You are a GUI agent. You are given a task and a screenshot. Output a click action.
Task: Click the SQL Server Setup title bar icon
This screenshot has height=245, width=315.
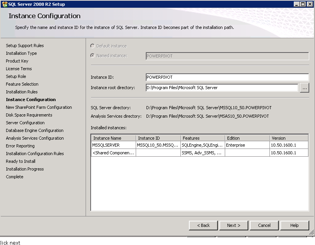click(4, 4)
